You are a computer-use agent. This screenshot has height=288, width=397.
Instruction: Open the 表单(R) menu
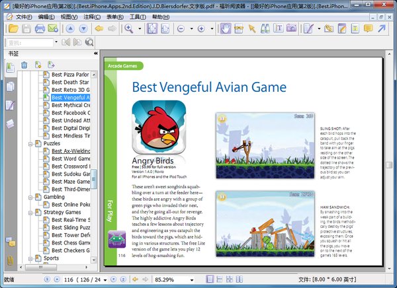[115, 17]
